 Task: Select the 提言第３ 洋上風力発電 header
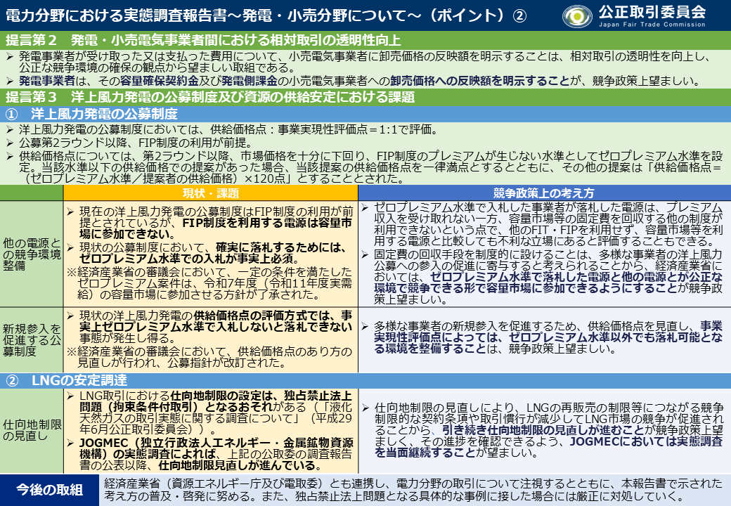click(365, 97)
